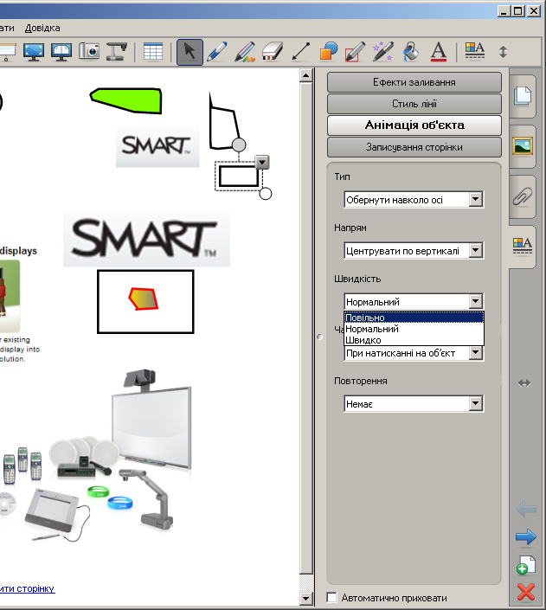Delete the page with red X
The width and height of the screenshot is (546, 610).
click(x=526, y=592)
